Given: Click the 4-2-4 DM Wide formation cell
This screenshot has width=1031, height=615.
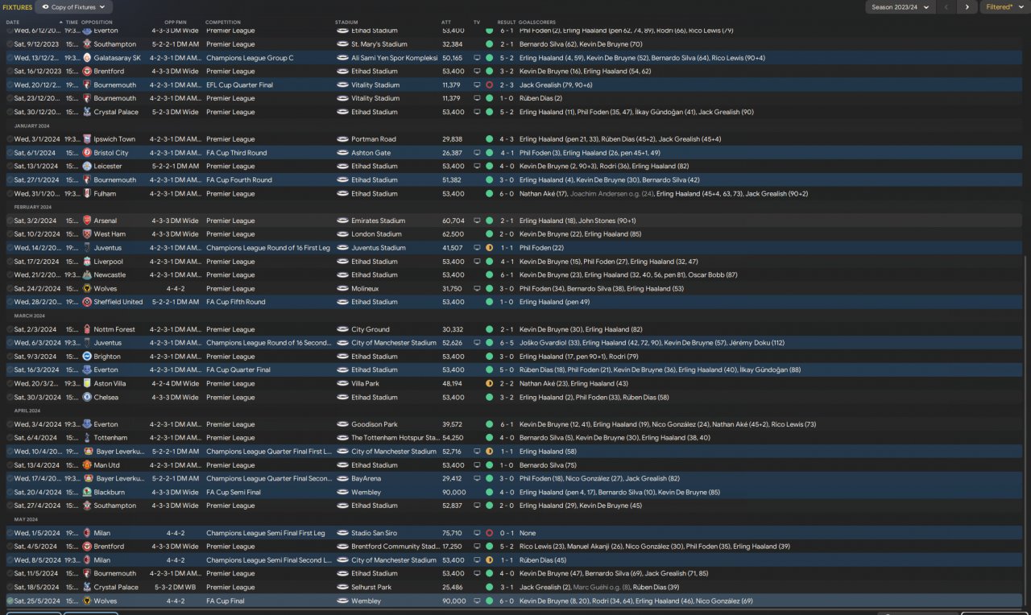Looking at the screenshot, I should tap(175, 384).
